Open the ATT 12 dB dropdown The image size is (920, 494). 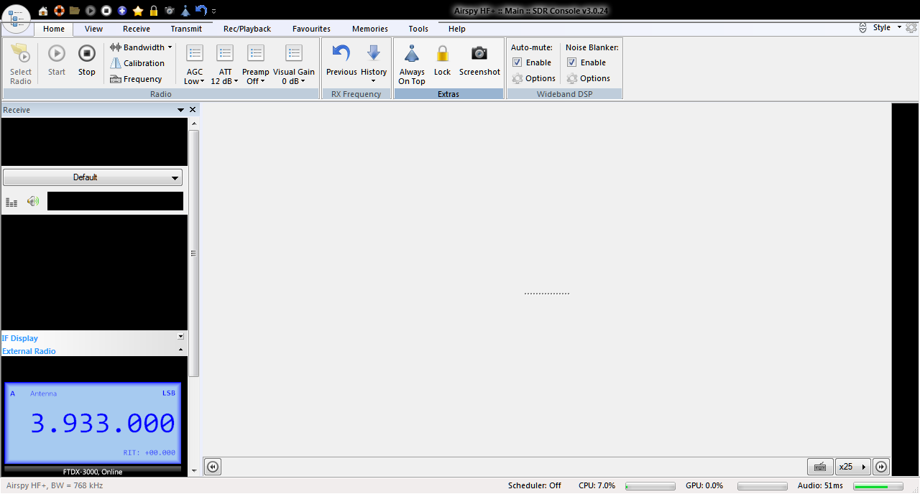tap(225, 76)
